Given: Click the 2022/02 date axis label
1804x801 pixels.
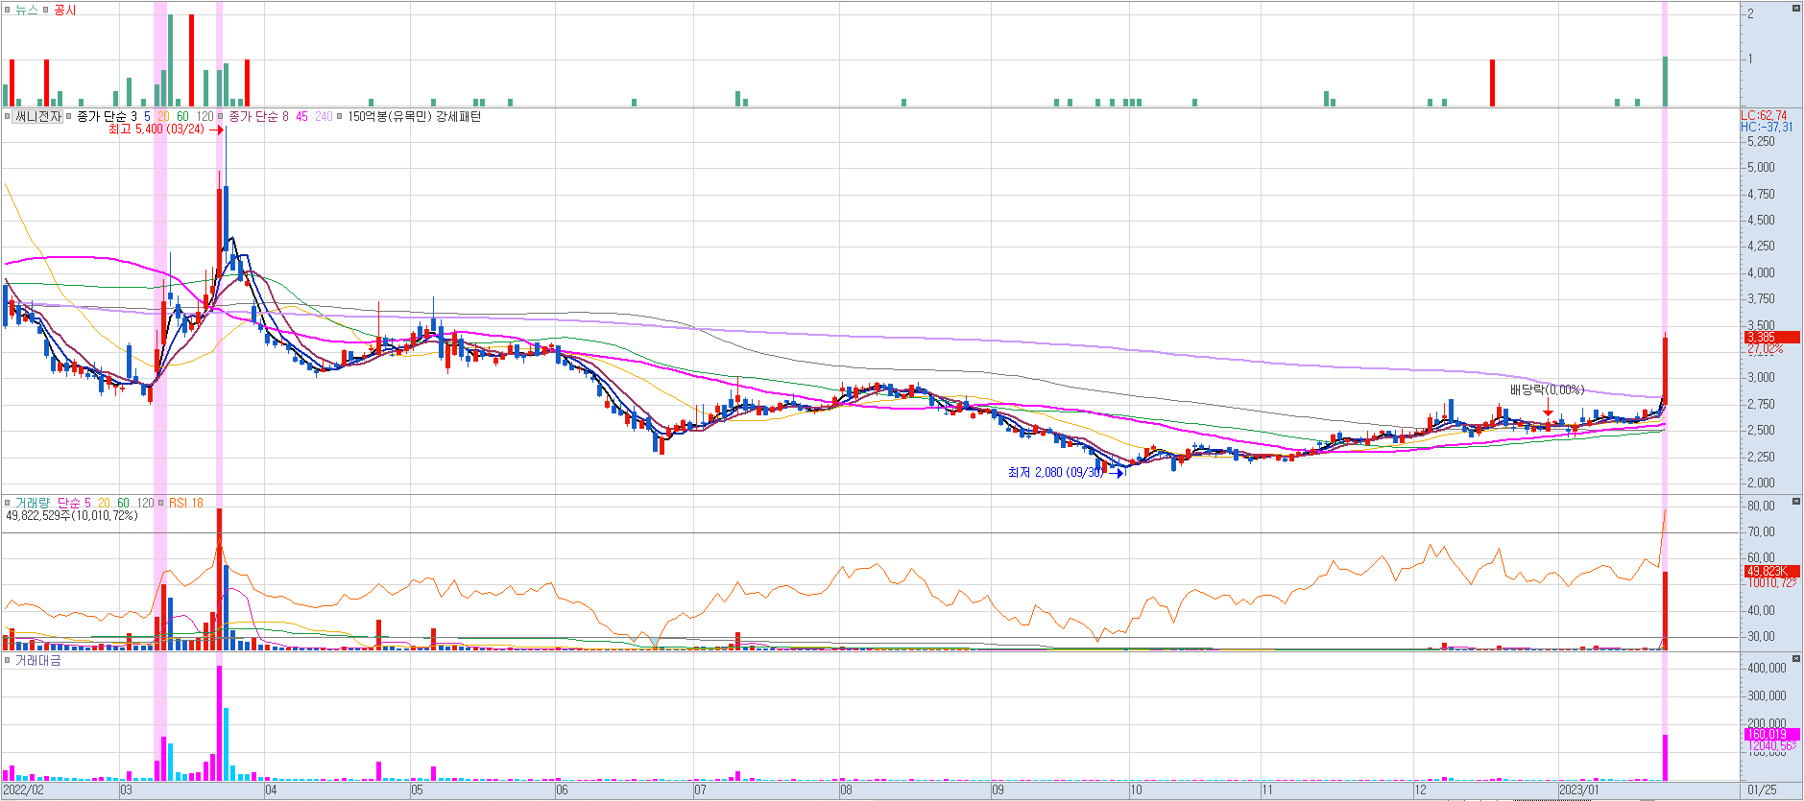Looking at the screenshot, I should [24, 790].
